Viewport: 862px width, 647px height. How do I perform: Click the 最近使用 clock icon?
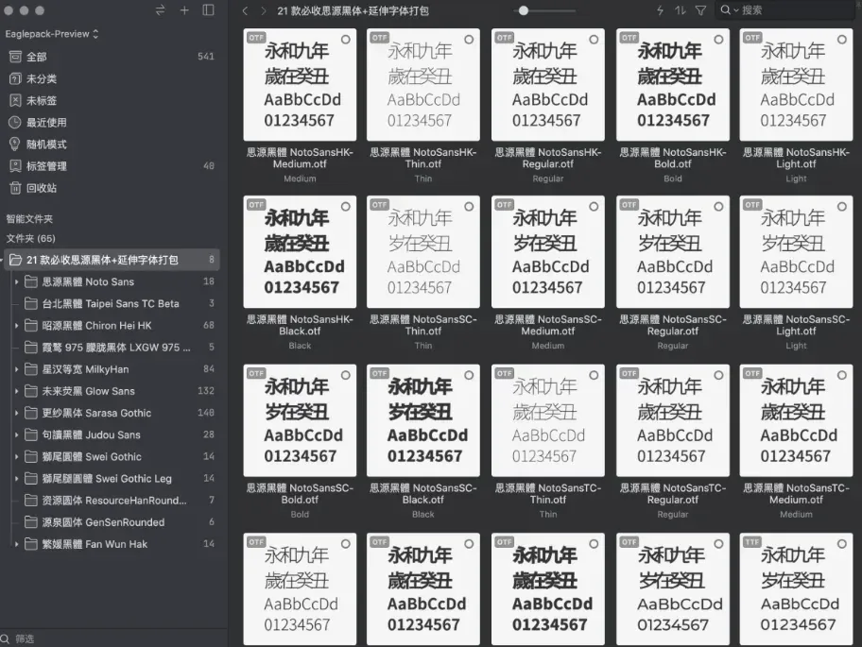15,123
